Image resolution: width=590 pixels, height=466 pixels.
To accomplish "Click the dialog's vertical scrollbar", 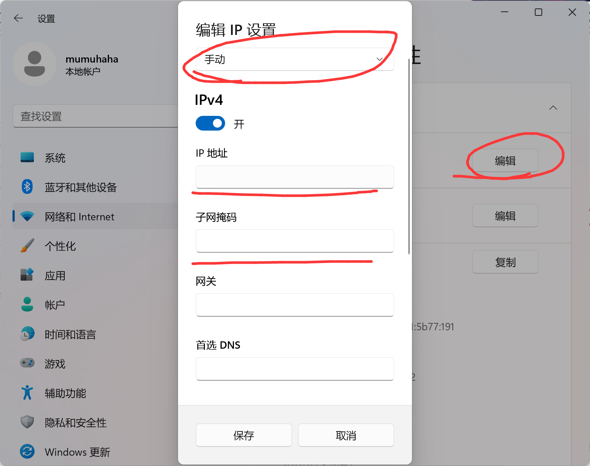I will [x=409, y=156].
